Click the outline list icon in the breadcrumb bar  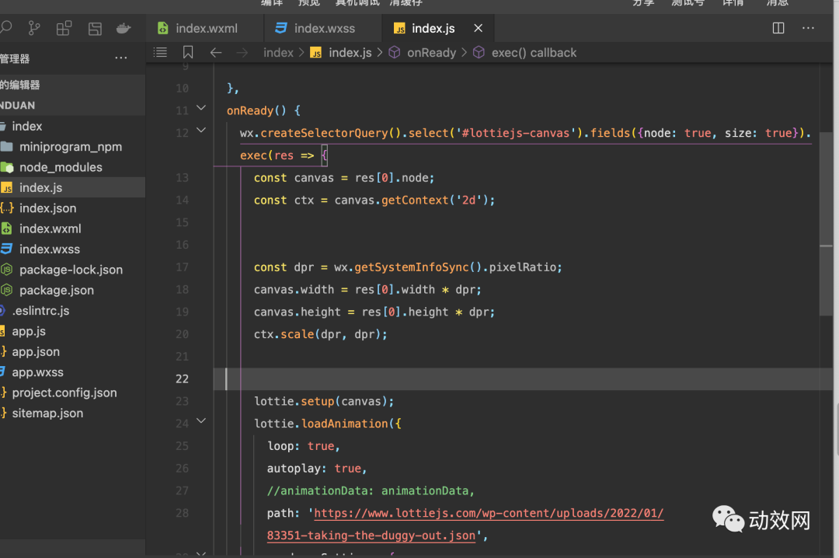coord(160,53)
